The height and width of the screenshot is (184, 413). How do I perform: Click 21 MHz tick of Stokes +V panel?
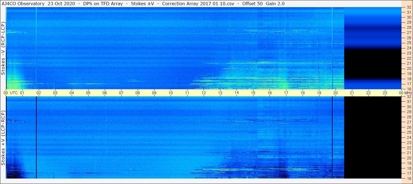click(409, 153)
